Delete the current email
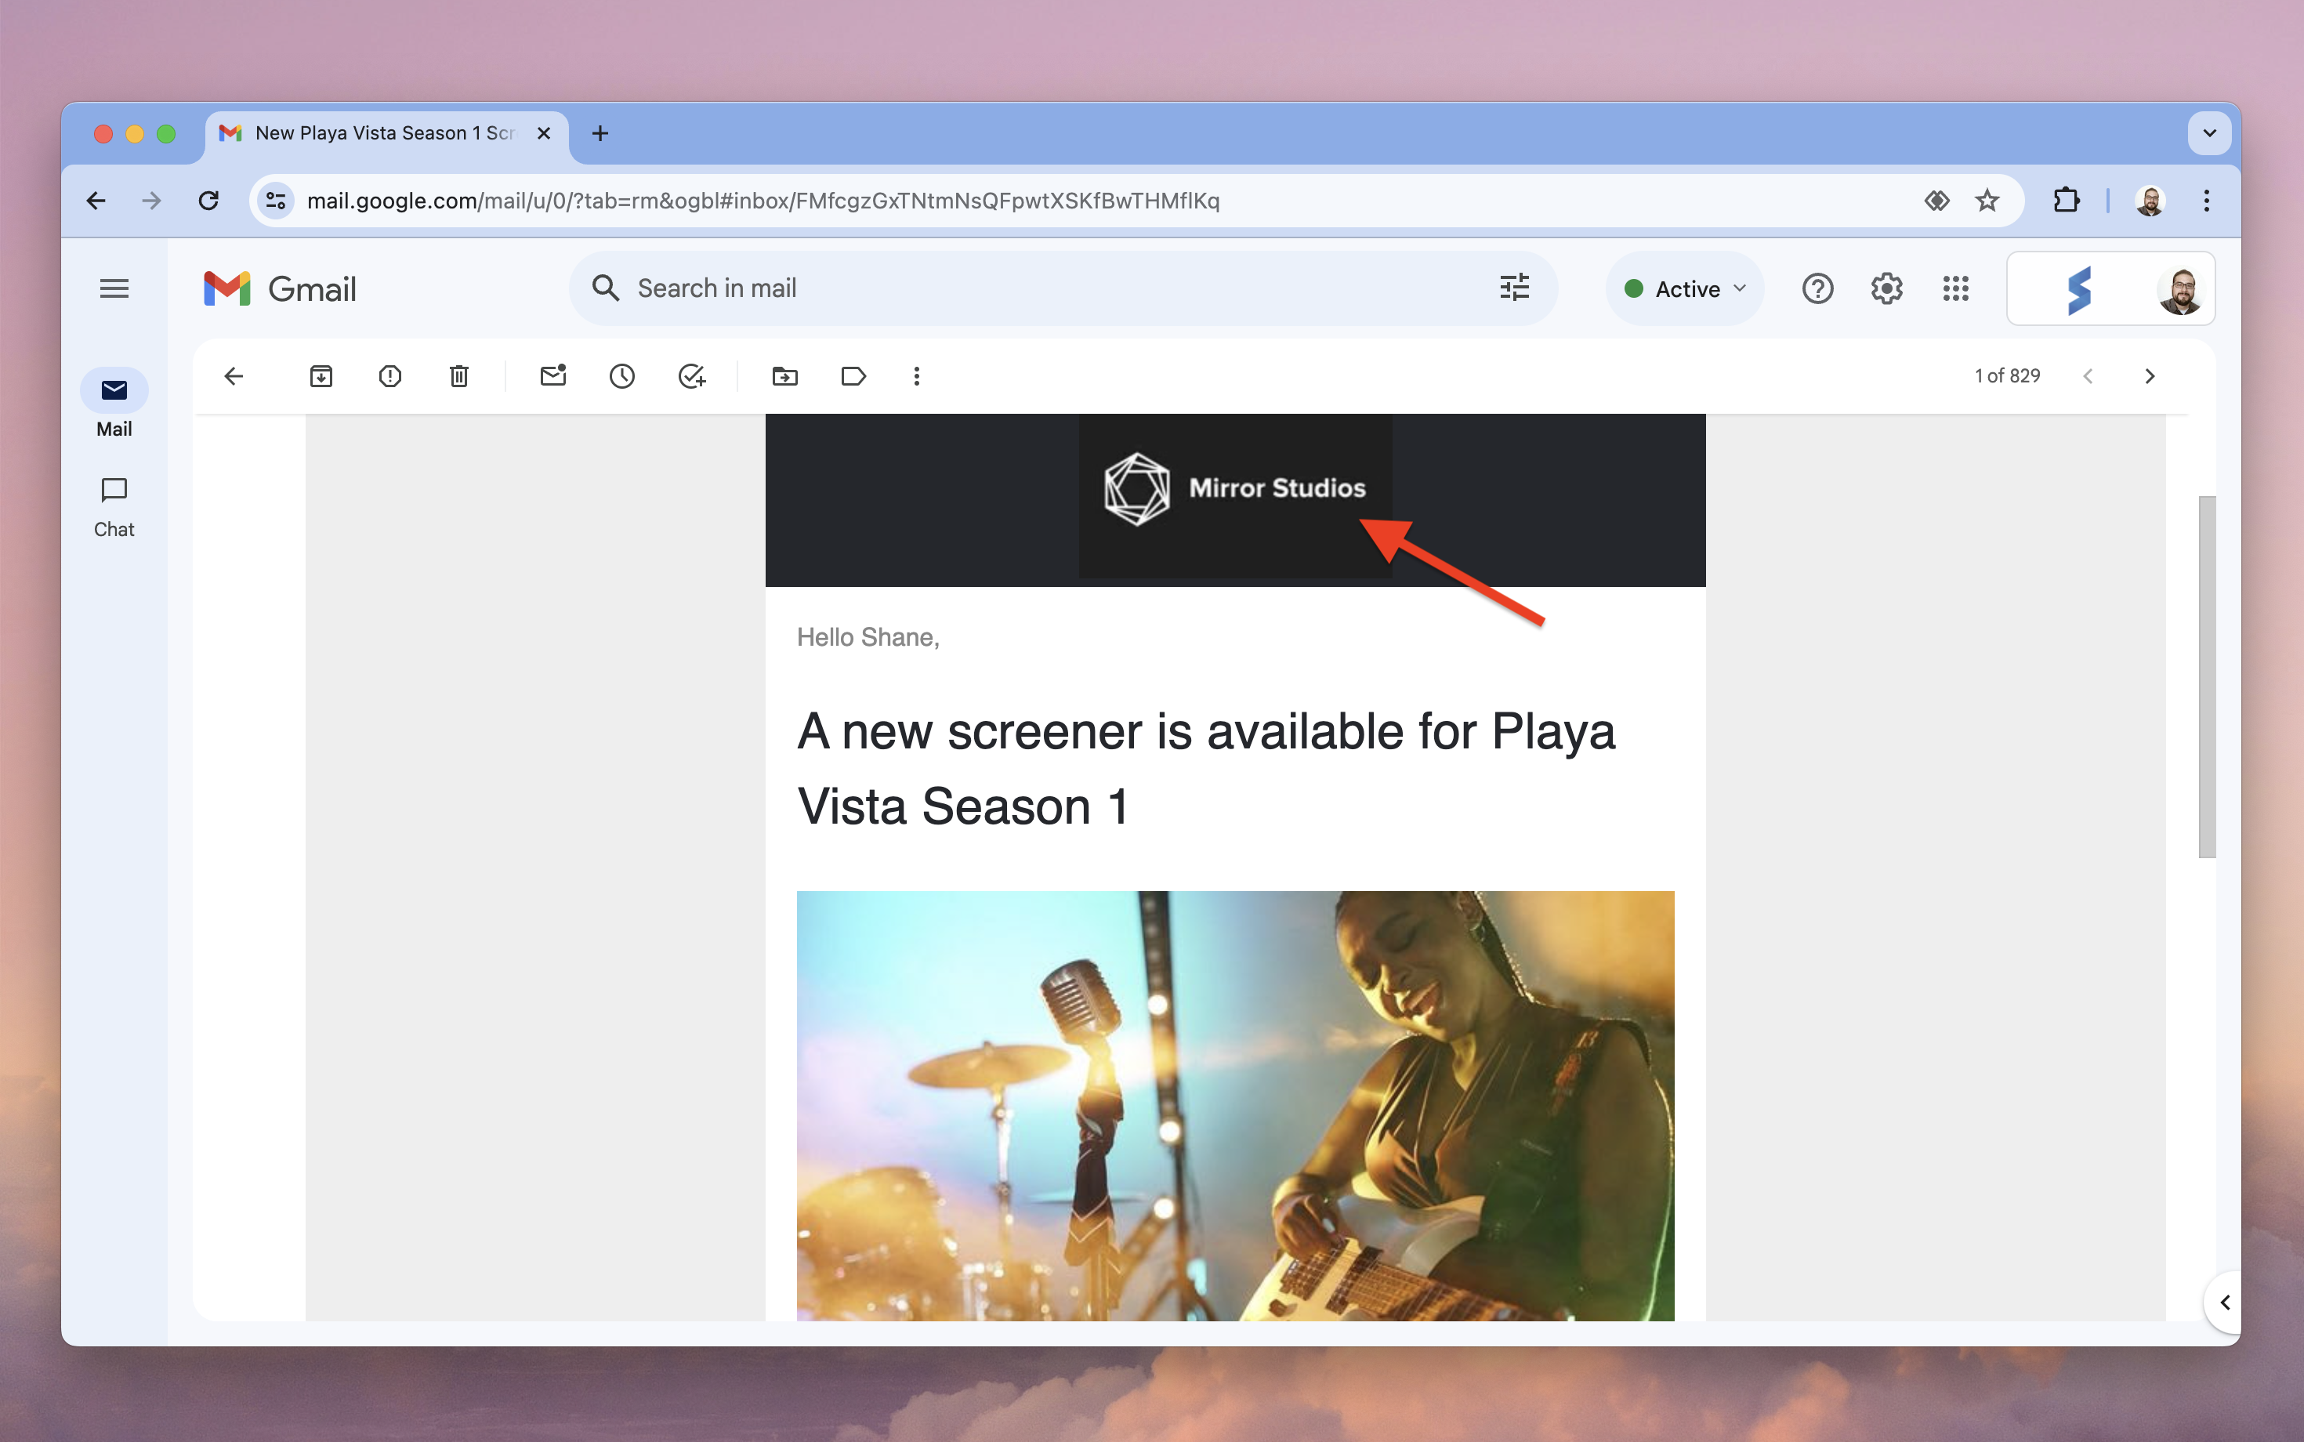This screenshot has height=1442, width=2304. [458, 375]
